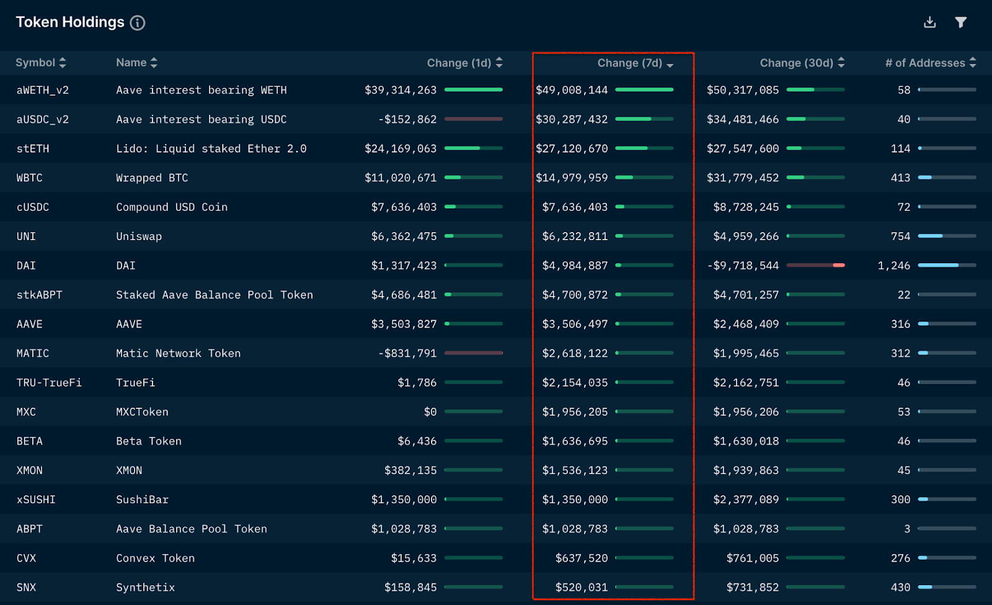Select the MATIC symbol

click(x=33, y=353)
